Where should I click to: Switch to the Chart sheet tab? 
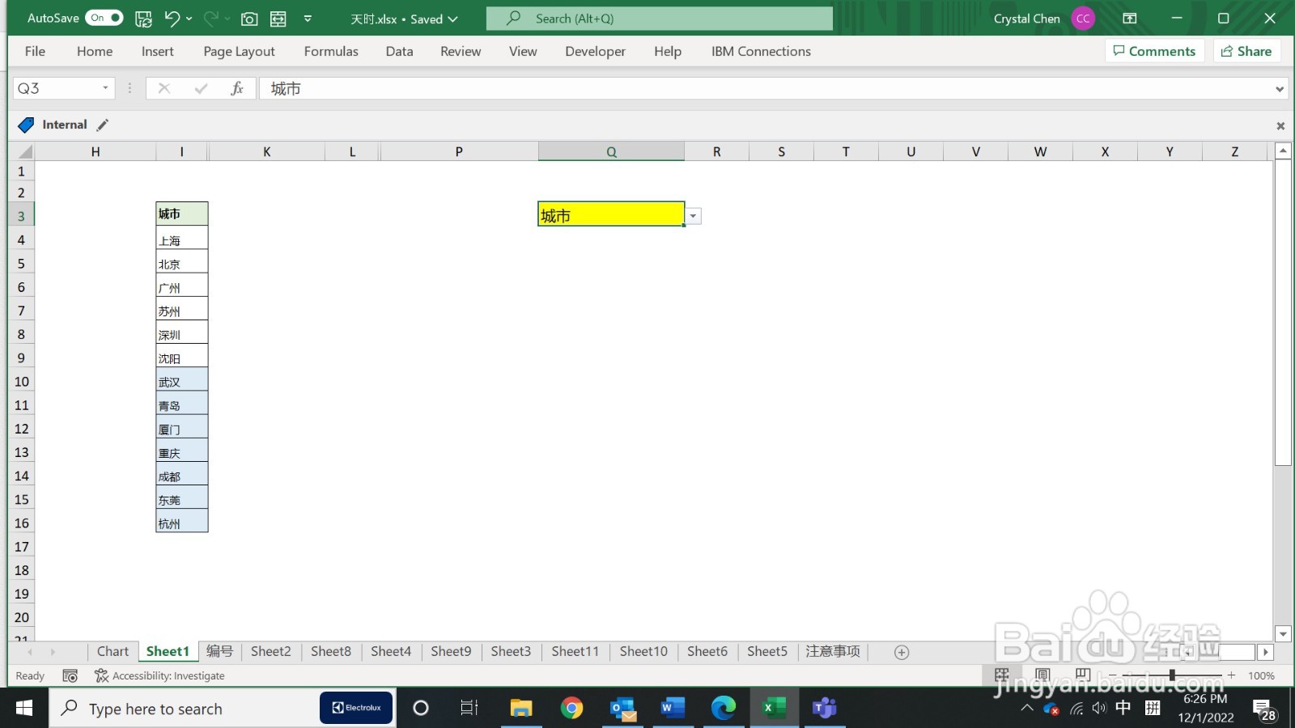coord(113,651)
